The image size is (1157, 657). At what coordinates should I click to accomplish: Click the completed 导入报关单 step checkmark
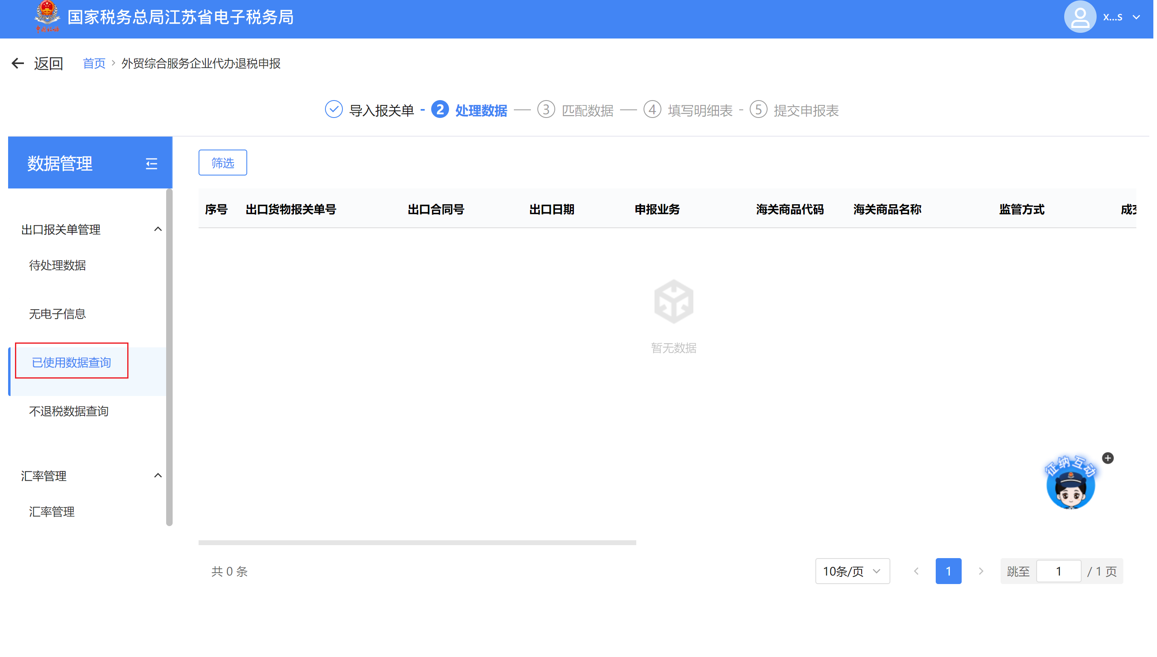click(x=335, y=110)
